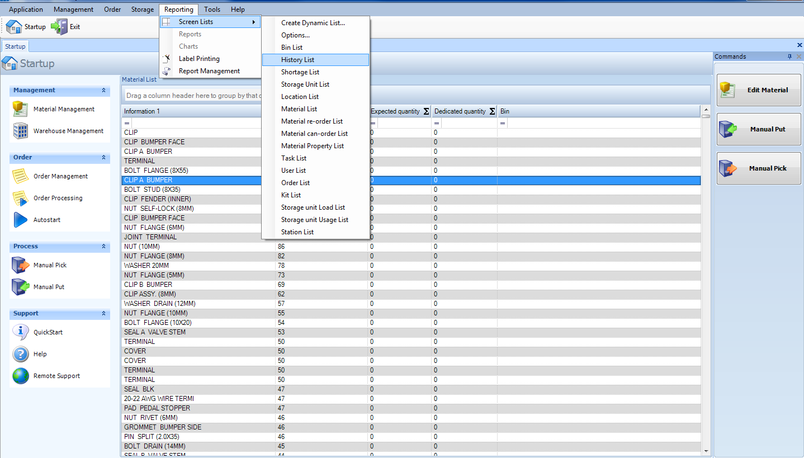Click sigma icon on Expected quantity column
The width and height of the screenshot is (804, 458).
pyautogui.click(x=426, y=111)
